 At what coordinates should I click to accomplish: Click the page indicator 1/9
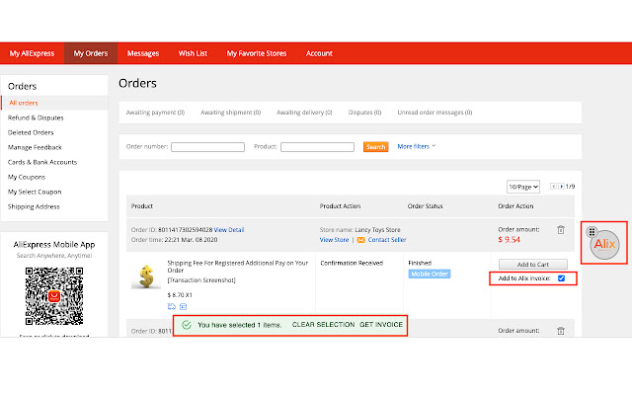[x=570, y=187]
